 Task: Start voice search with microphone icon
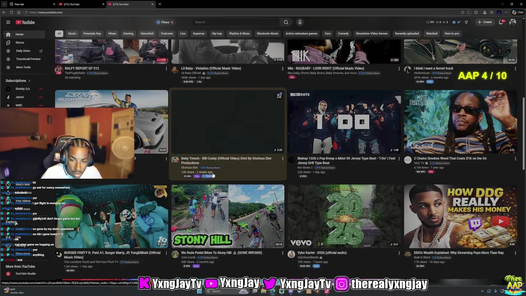(300, 22)
